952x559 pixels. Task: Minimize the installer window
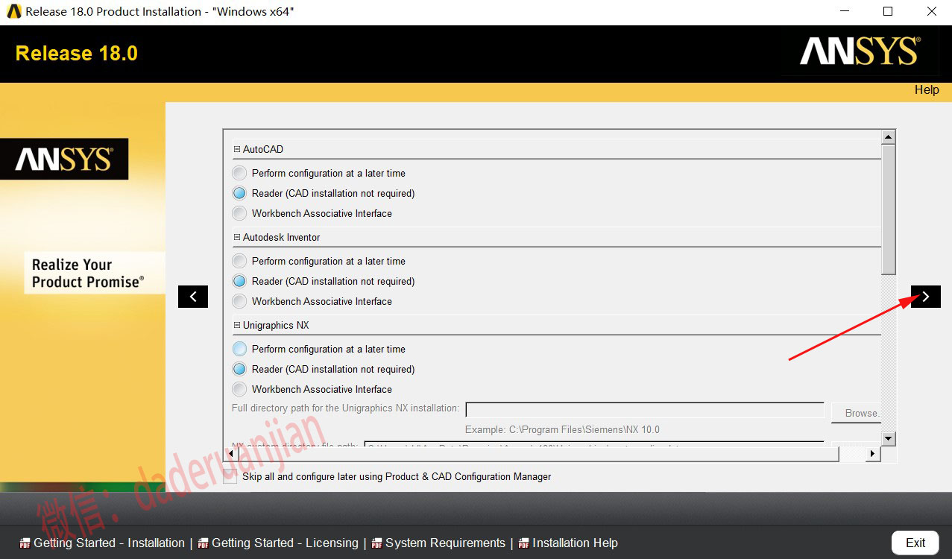pos(844,11)
